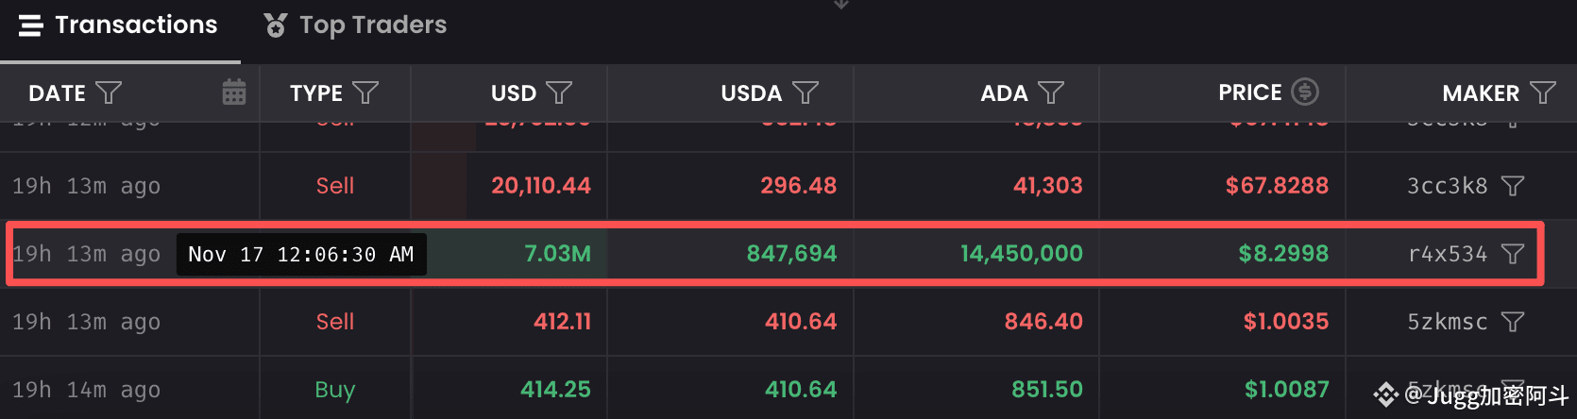This screenshot has height=419, width=1577.
Task: Filter by USDA amount
Action: pyautogui.click(x=805, y=92)
